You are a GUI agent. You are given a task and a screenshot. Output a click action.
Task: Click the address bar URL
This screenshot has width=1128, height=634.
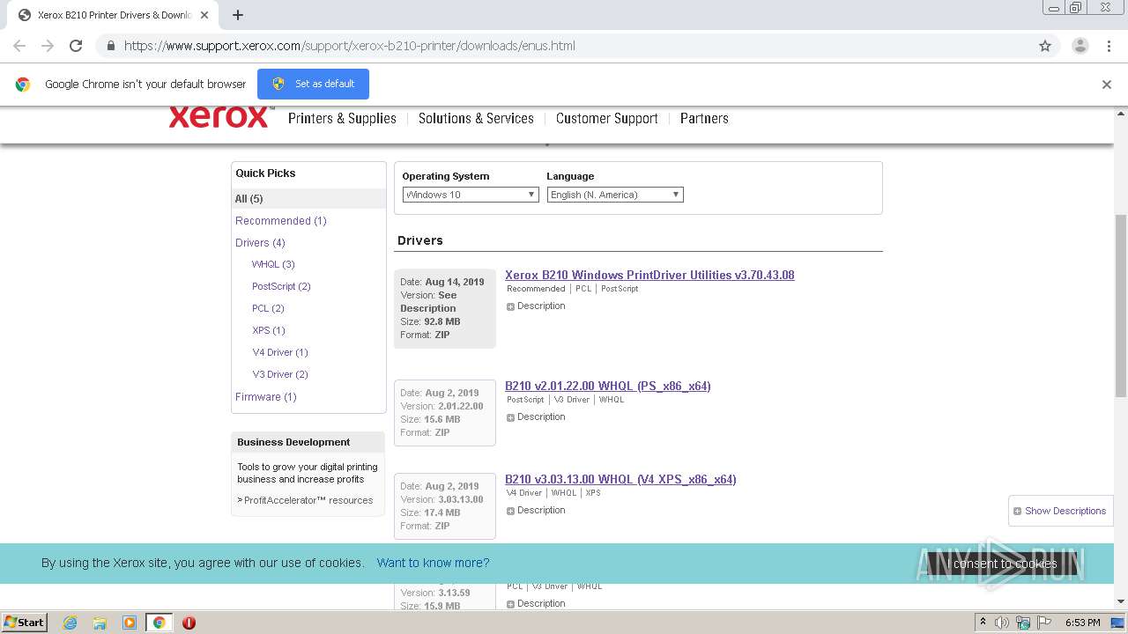pyautogui.click(x=349, y=46)
